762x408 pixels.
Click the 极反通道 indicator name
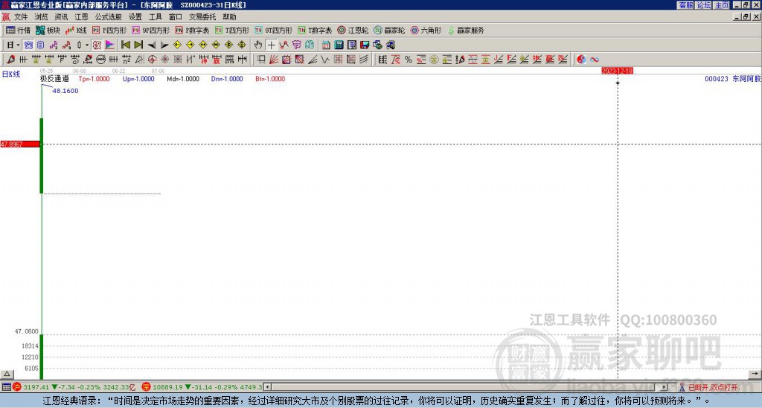pyautogui.click(x=54, y=79)
